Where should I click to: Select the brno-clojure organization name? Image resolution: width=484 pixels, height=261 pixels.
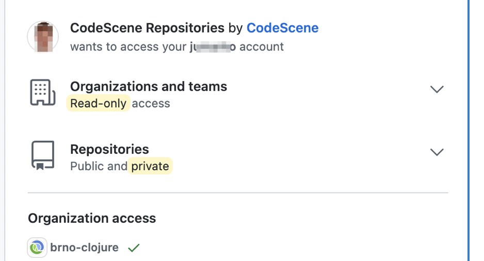[x=84, y=248]
